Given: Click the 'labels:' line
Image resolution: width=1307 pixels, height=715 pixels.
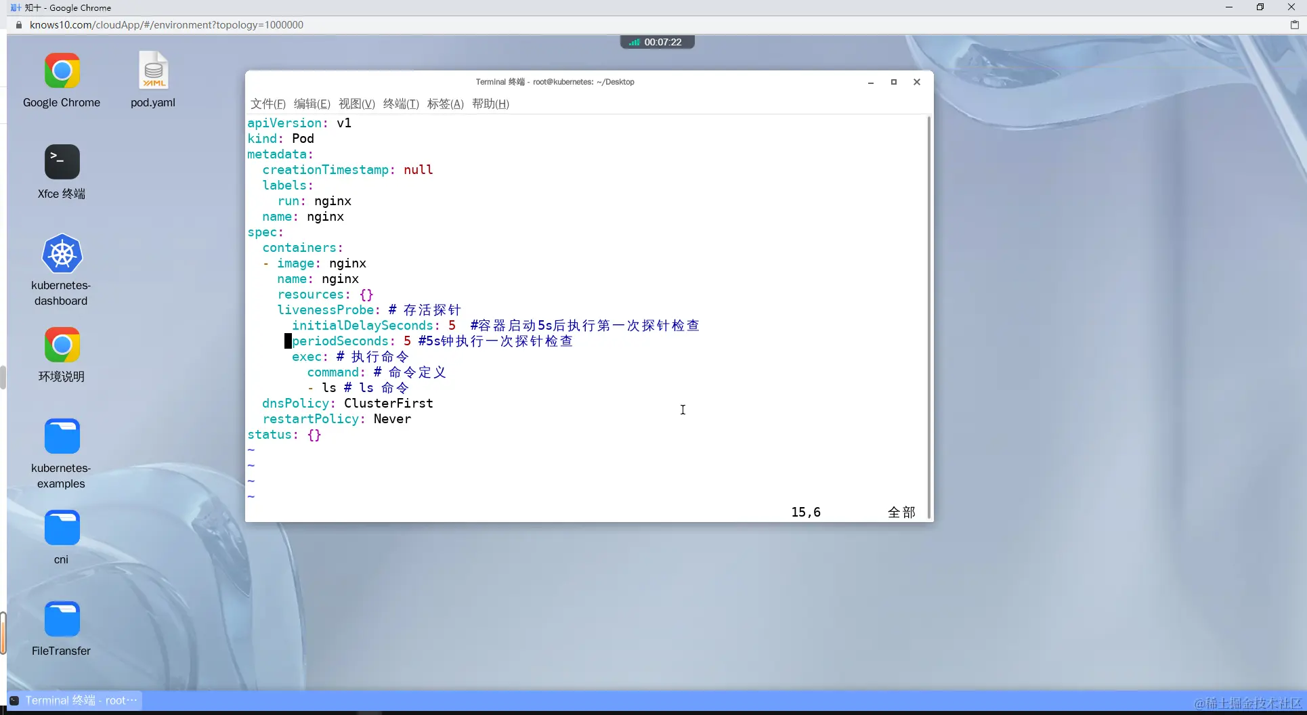Looking at the screenshot, I should tap(288, 186).
